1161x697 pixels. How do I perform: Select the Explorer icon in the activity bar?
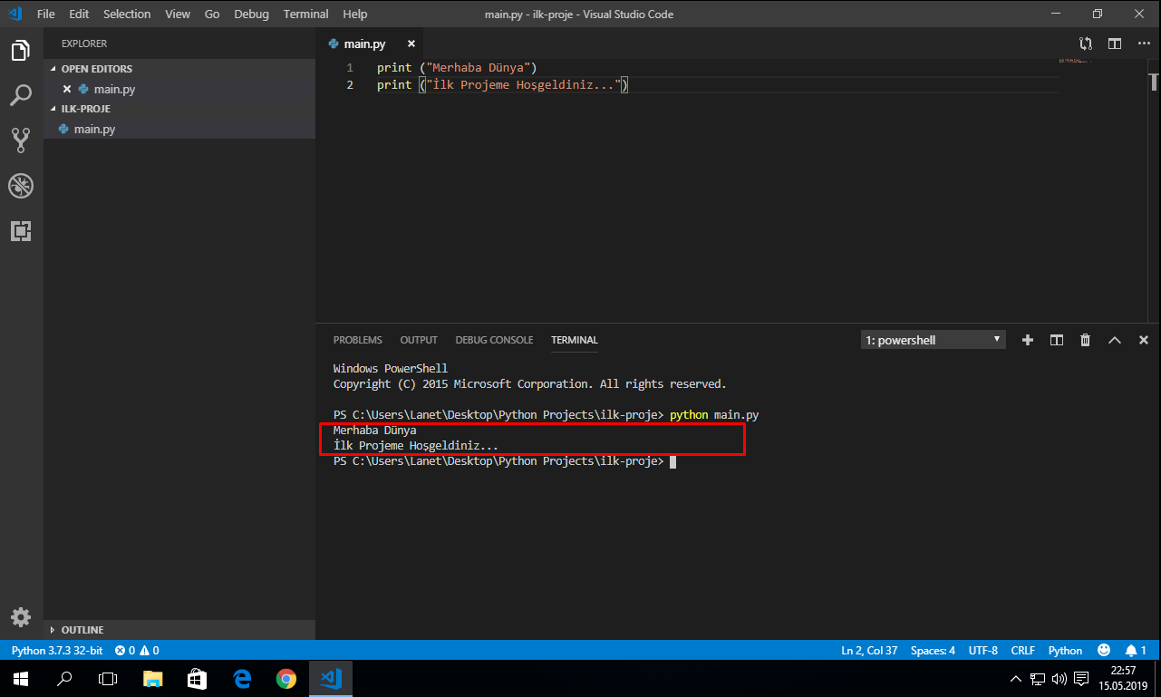(x=21, y=50)
